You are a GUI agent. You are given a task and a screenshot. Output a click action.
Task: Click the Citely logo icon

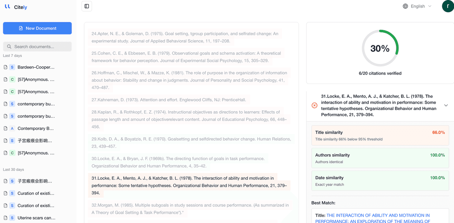click(8, 7)
